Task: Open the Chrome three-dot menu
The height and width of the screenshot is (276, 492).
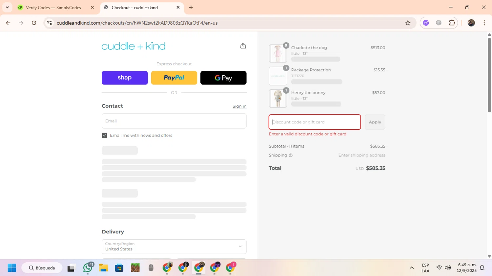Action: 484,23
